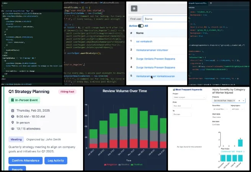Expand the Projects dropdown chevron in Injury Severity

pos(244,101)
